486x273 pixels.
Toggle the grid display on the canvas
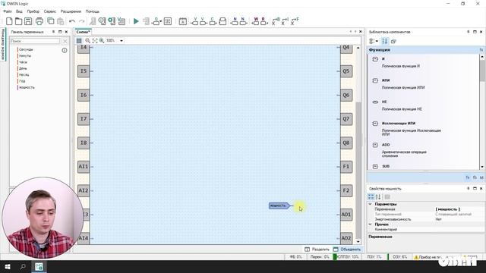click(x=79, y=40)
